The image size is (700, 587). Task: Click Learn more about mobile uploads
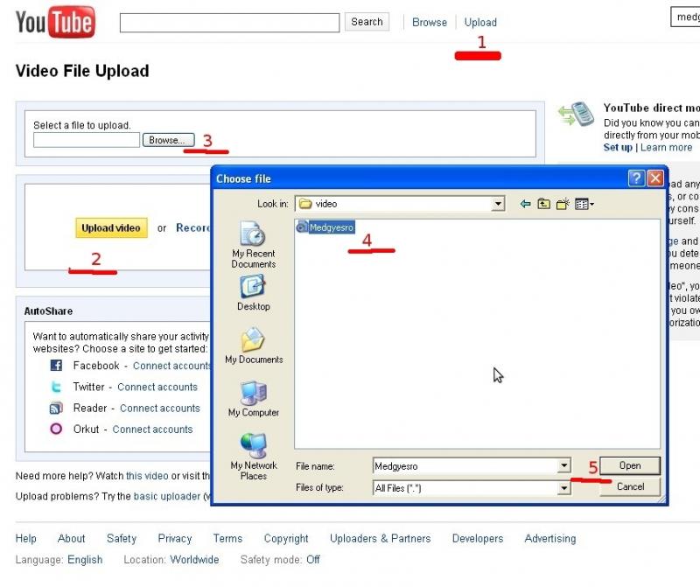(666, 147)
